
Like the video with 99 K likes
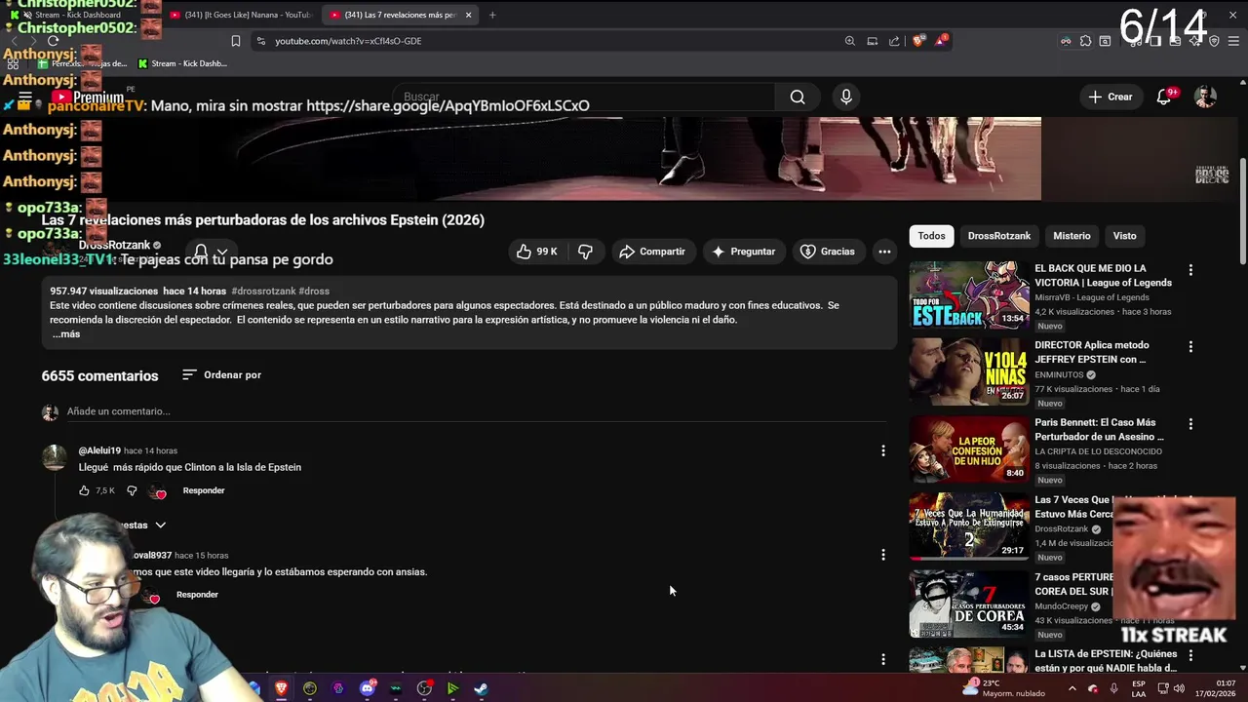[x=537, y=252]
